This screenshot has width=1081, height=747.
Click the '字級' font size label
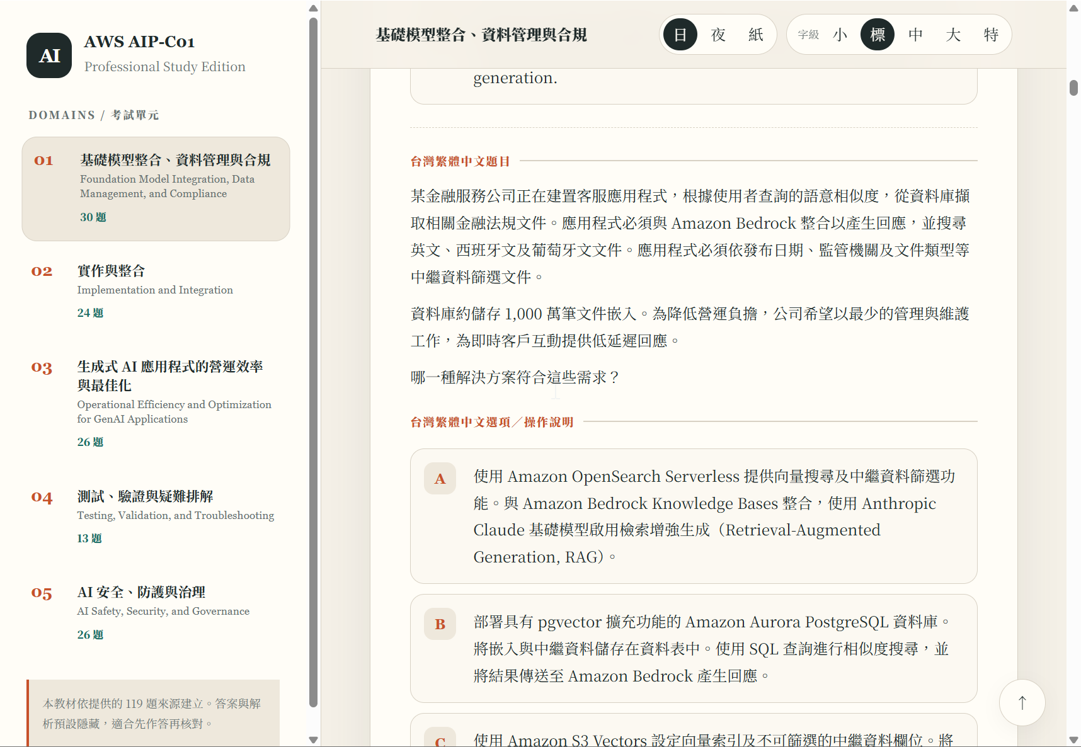tap(808, 35)
